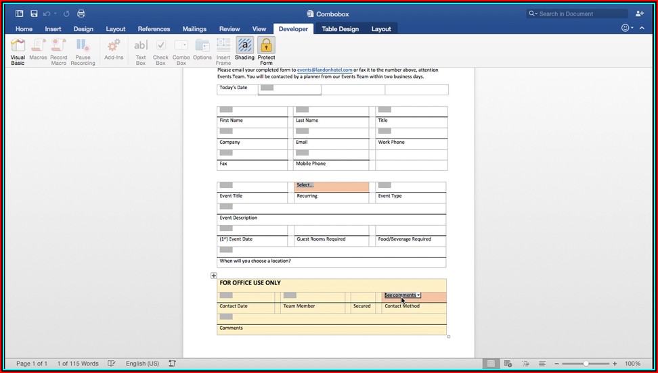Viewport: 658px width, 373px height.
Task: Toggle form field Shading
Action: click(x=244, y=46)
